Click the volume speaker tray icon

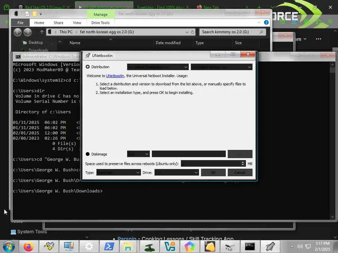tap(300, 246)
